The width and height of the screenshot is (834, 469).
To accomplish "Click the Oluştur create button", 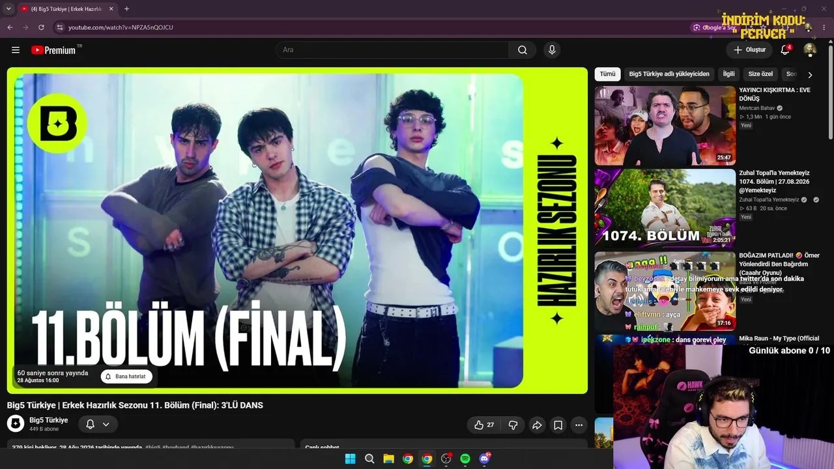I will (749, 50).
